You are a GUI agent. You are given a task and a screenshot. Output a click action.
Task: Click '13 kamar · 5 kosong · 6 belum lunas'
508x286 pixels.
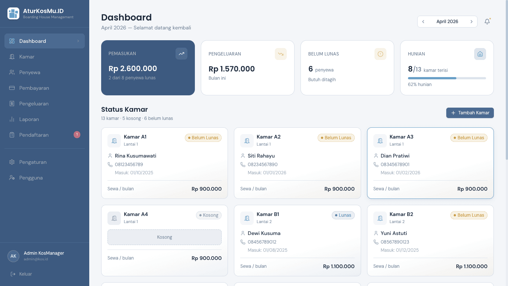pos(137,118)
